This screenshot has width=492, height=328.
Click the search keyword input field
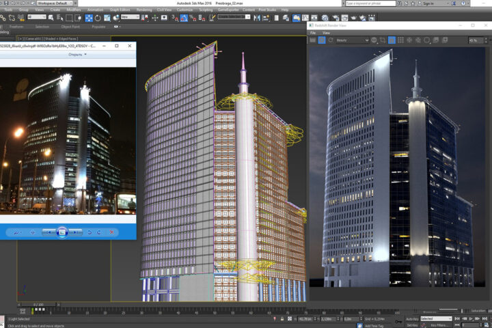point(370,3)
